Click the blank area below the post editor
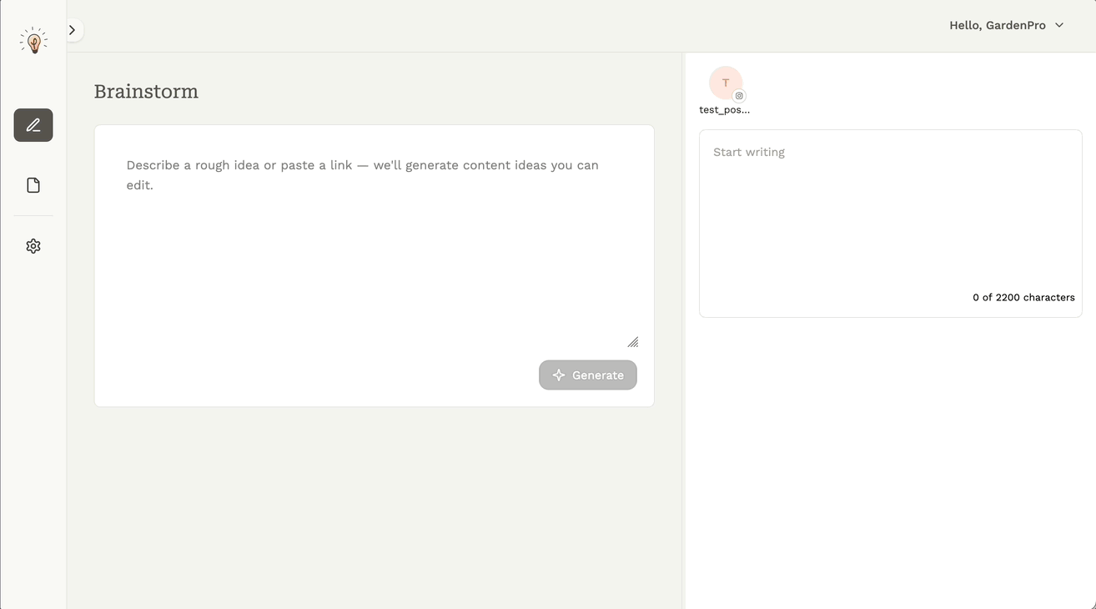This screenshot has height=609, width=1096. 890,459
